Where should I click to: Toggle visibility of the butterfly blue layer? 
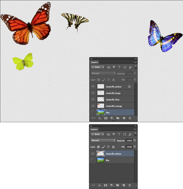[x=93, y=99]
